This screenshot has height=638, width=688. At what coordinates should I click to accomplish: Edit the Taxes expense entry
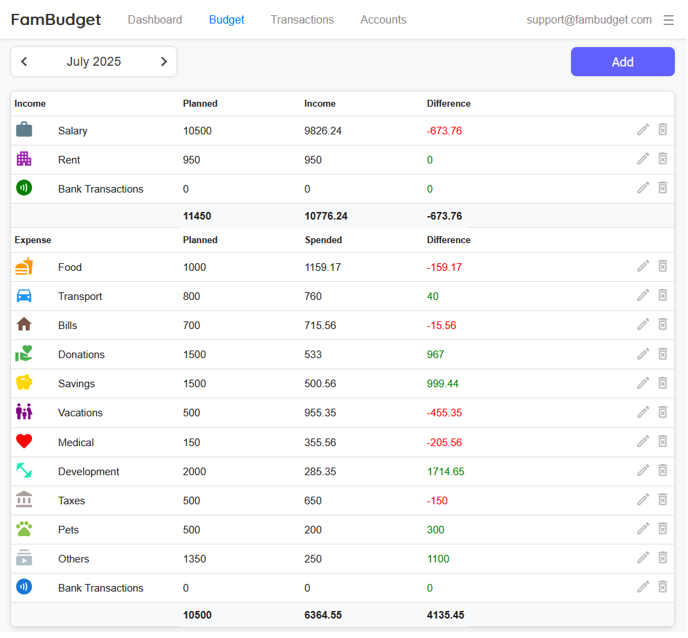[643, 499]
